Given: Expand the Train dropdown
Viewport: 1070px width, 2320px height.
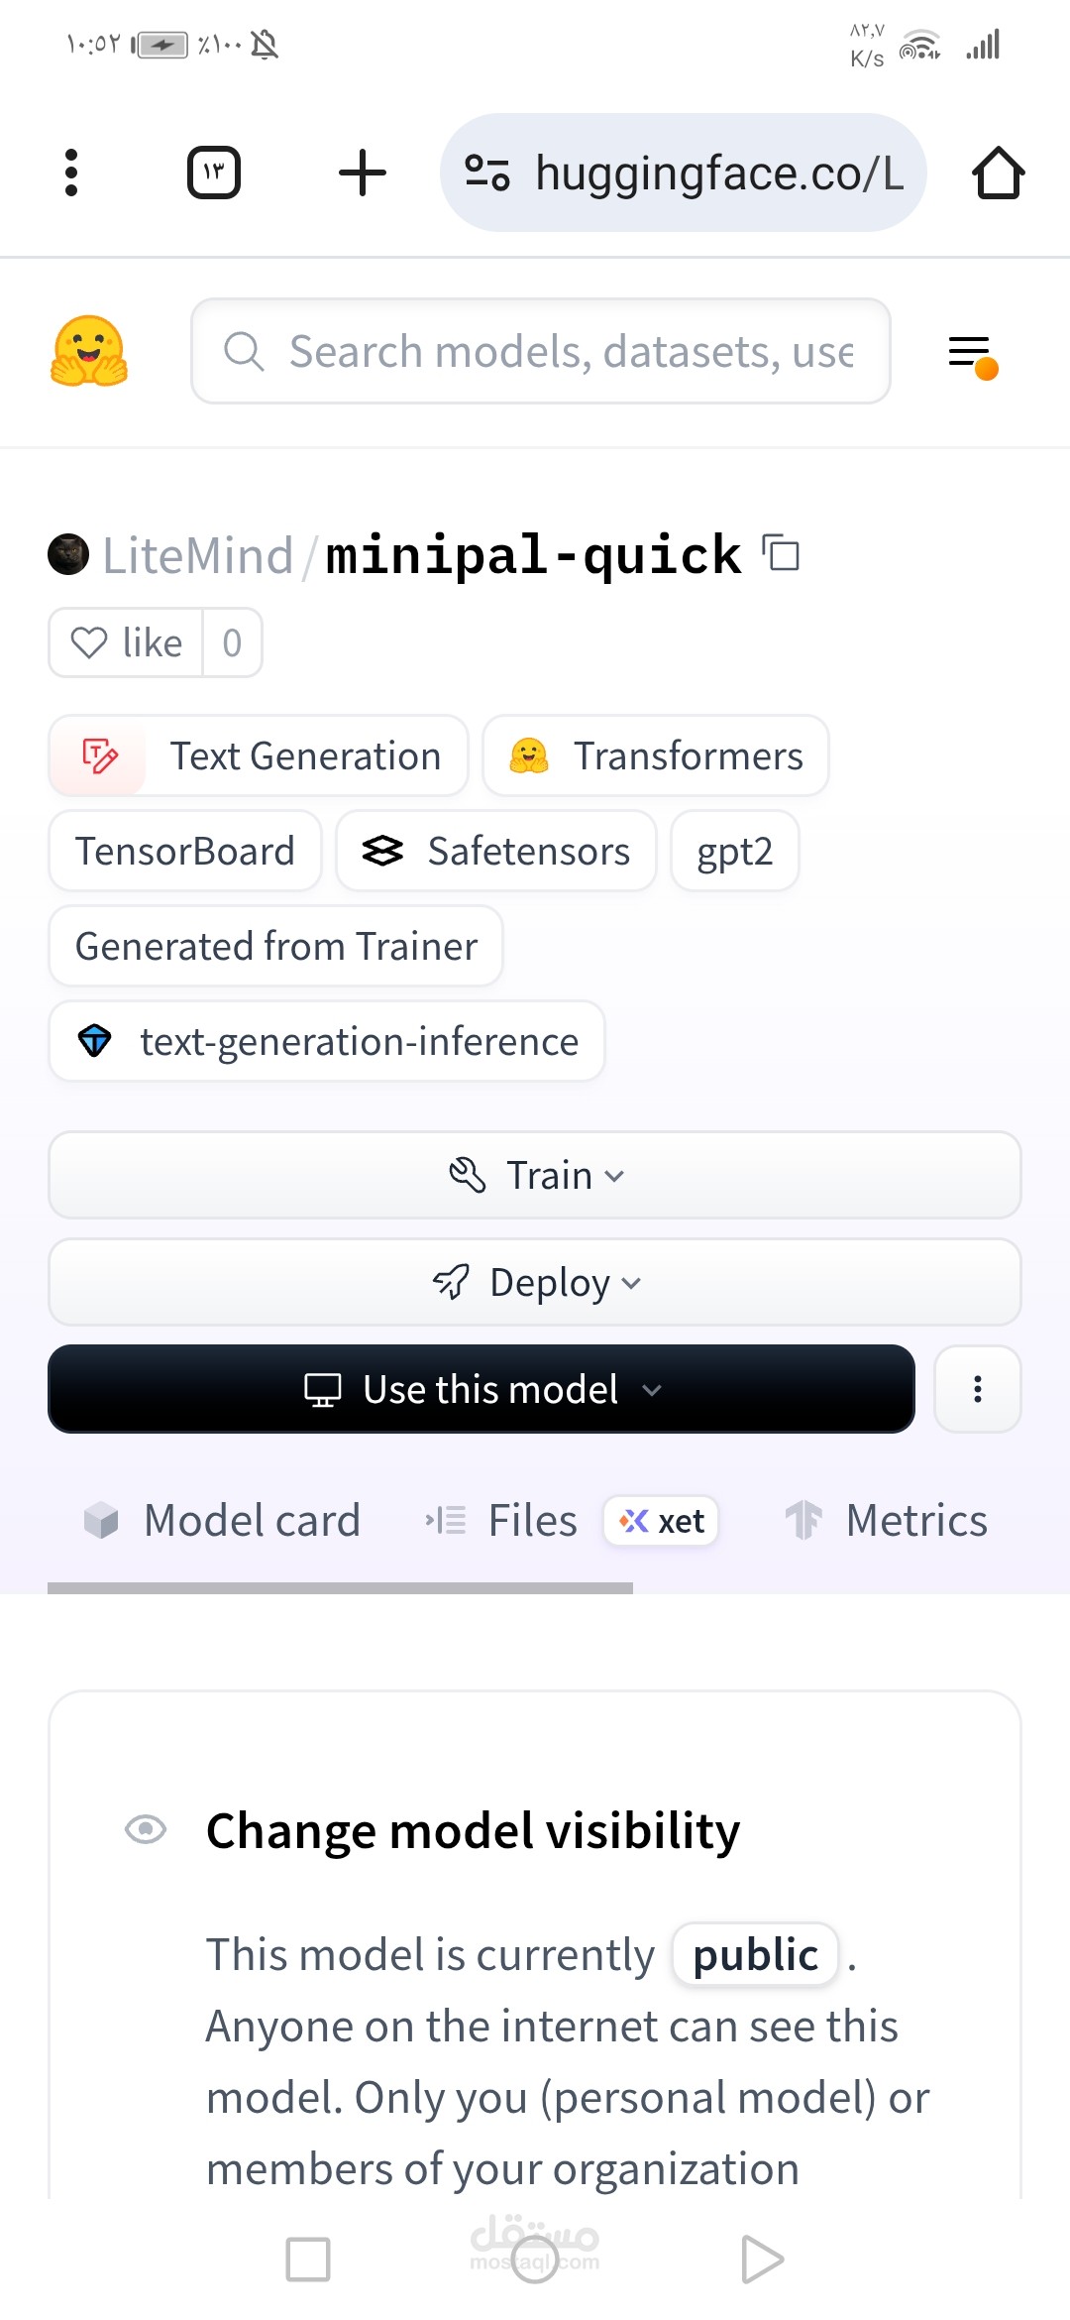Looking at the screenshot, I should click(x=535, y=1175).
